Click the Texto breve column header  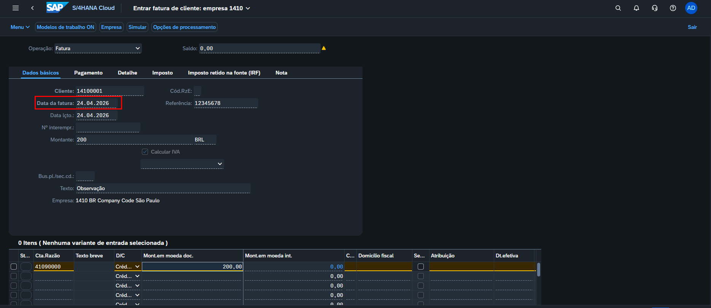coord(94,256)
